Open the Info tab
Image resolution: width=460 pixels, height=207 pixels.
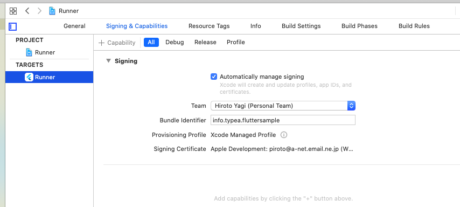(x=255, y=26)
